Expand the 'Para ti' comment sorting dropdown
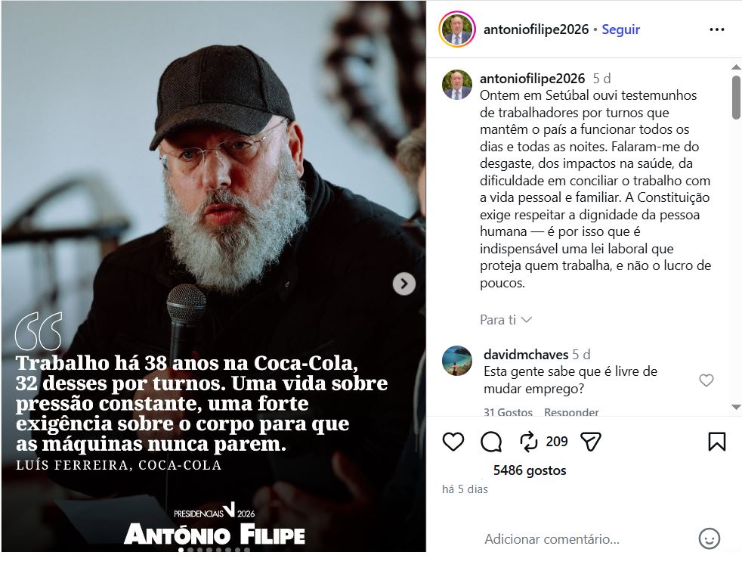Screen dimensions: 742x571 tap(505, 320)
